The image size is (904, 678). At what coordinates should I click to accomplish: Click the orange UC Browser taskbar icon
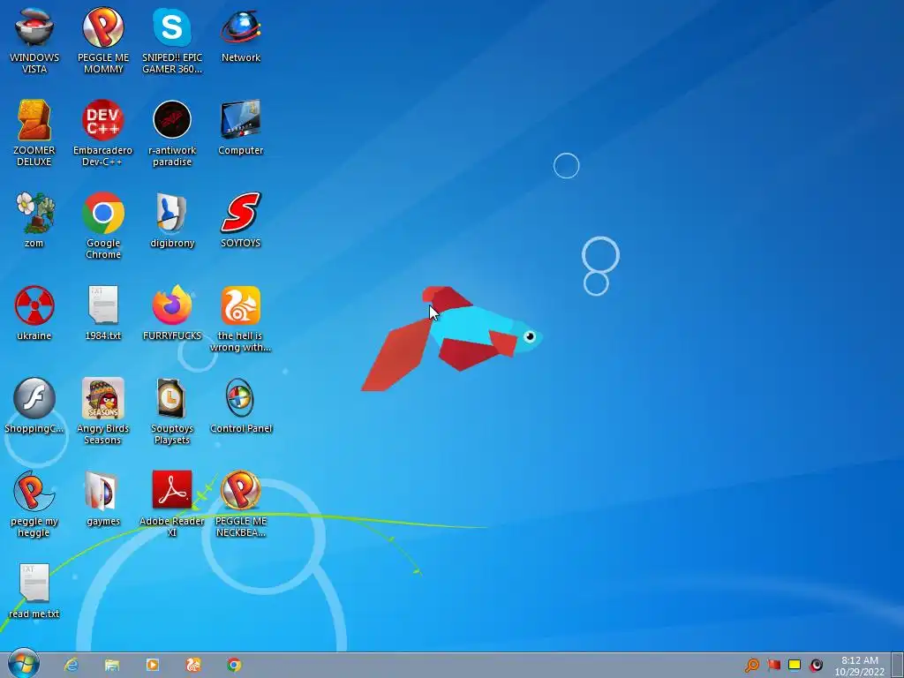click(x=193, y=665)
